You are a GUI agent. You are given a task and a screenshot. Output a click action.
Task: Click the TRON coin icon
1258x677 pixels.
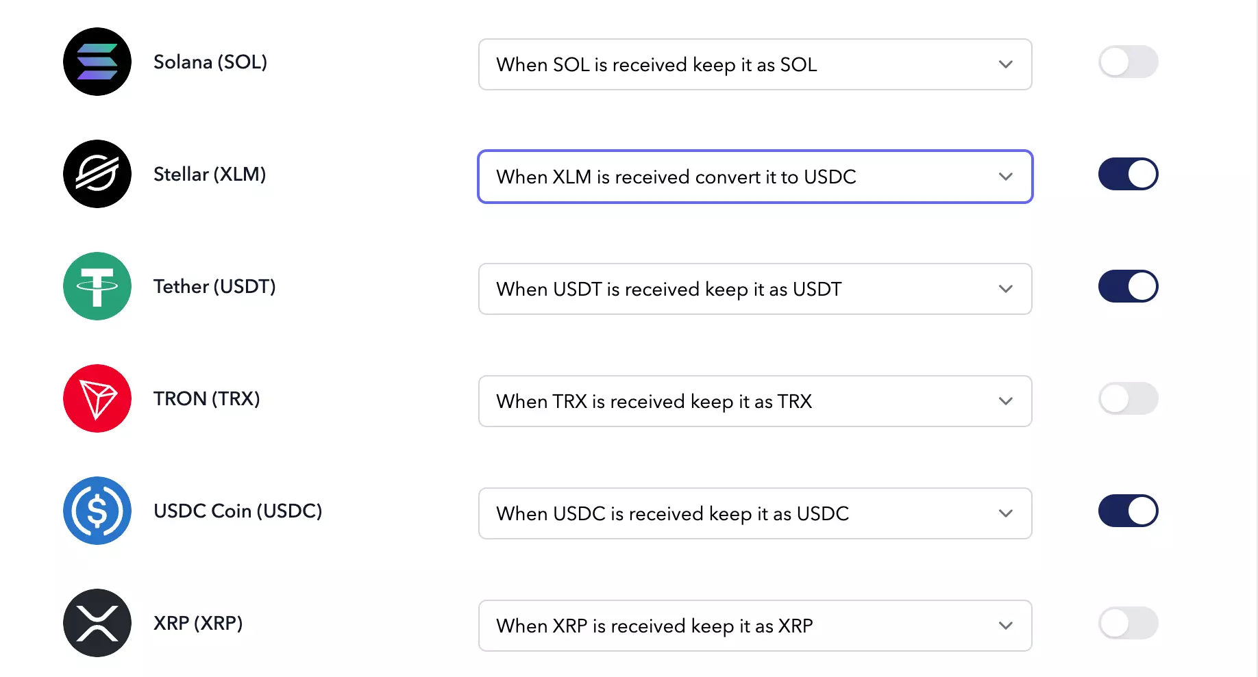coord(97,398)
